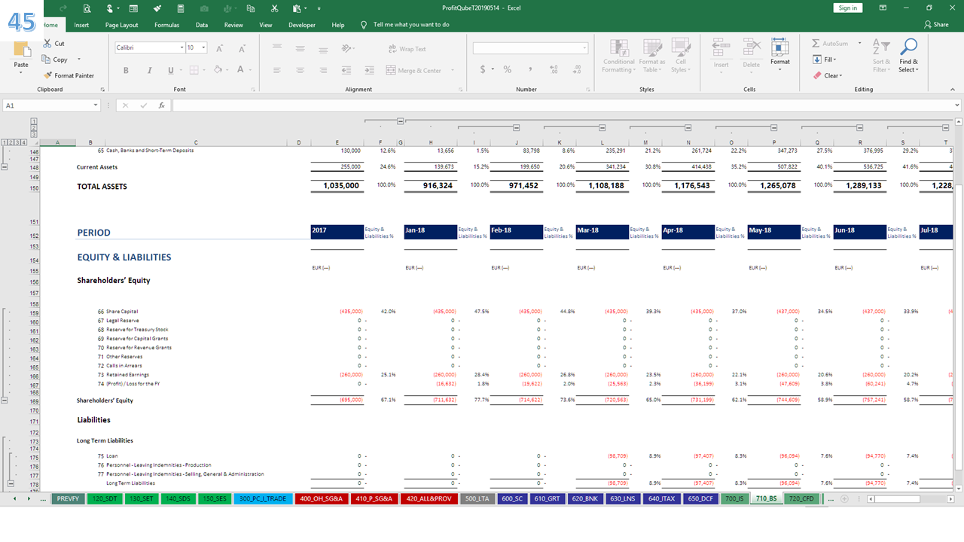Viewport: 964px width, 542px height.
Task: Toggle Underline formatting
Action: (171, 70)
